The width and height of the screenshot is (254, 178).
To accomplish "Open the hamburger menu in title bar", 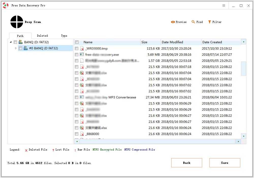I will click(224, 6).
